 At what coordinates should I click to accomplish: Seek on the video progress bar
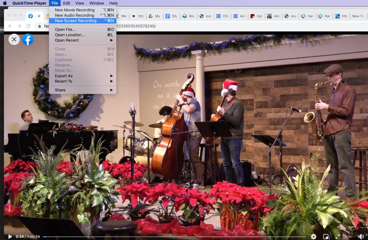(174, 237)
